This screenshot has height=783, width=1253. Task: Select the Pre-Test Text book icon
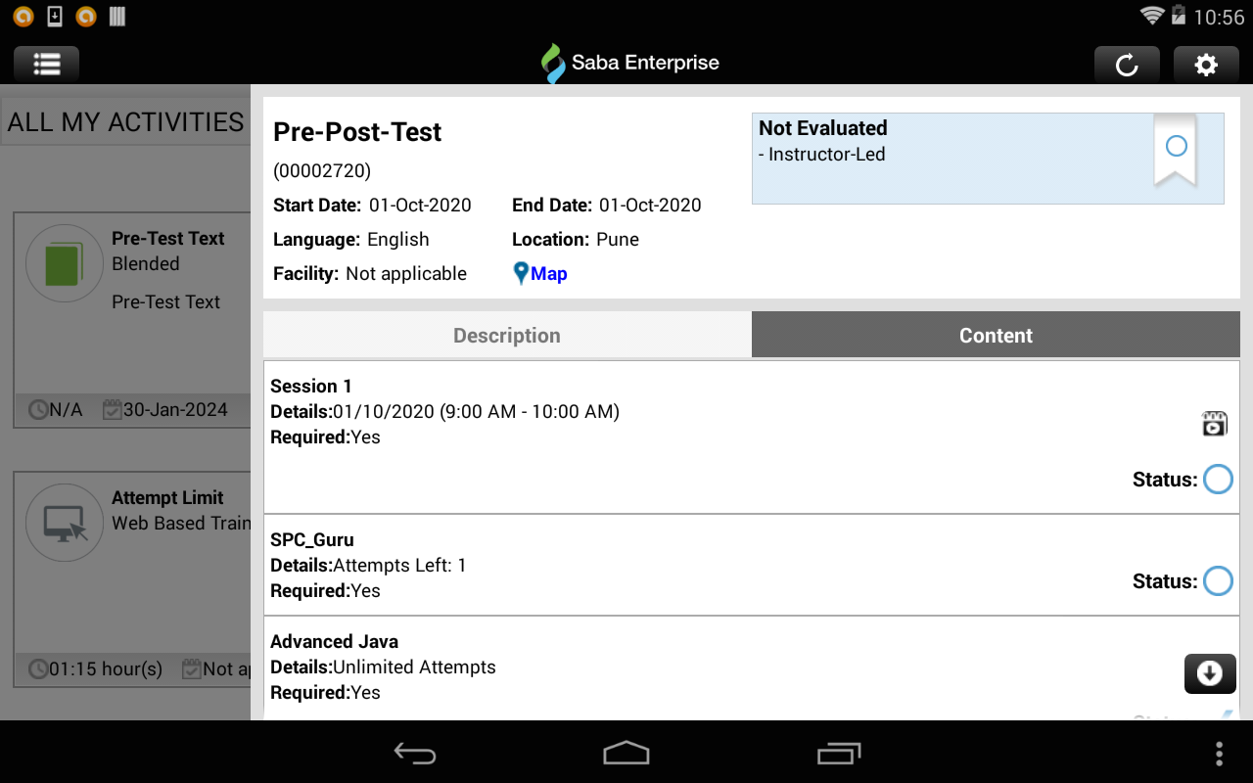(64, 262)
